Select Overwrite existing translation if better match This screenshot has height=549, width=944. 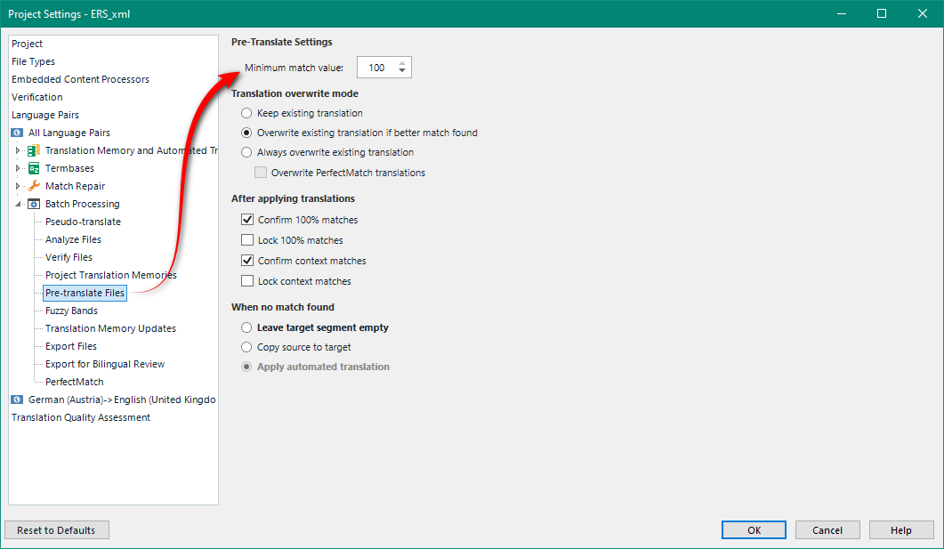point(246,133)
